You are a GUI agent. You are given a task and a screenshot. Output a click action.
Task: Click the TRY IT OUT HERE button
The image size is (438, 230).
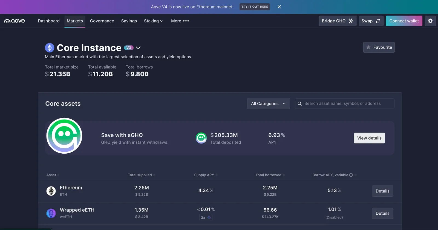pos(255,7)
